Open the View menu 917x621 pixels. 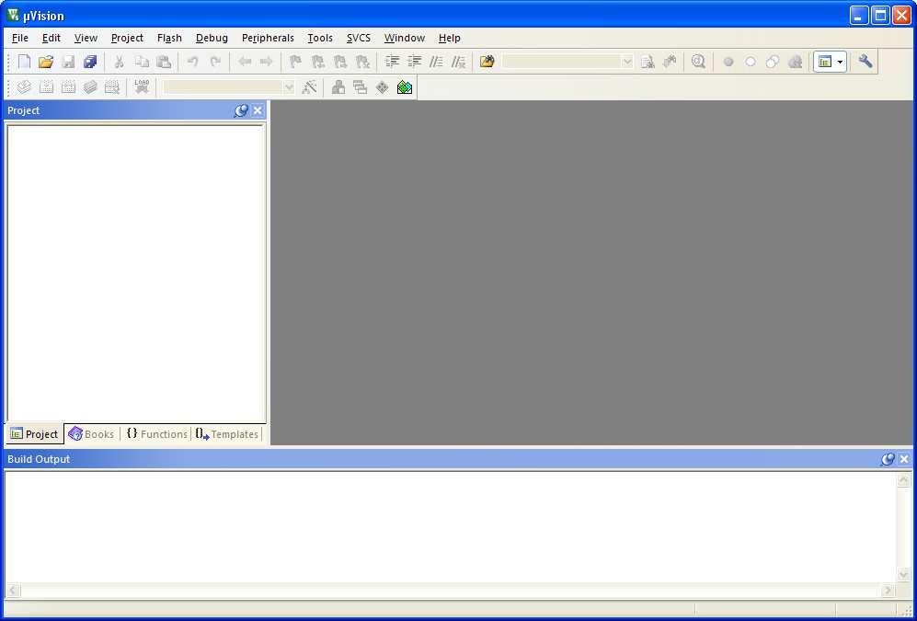pos(86,38)
